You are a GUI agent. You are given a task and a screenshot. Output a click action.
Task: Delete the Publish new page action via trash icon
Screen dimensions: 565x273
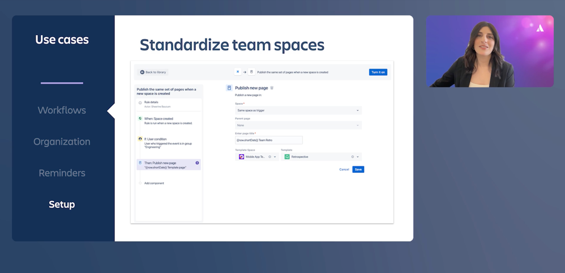pyautogui.click(x=272, y=88)
